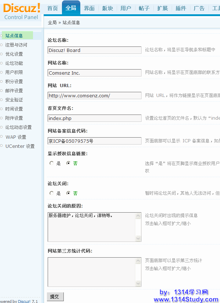Open 安全验证 settings in sidebar
The width and height of the screenshot is (220, 303).
tap(14, 100)
